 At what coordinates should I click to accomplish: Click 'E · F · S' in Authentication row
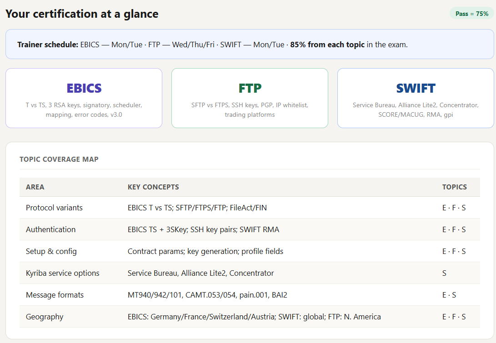click(x=454, y=229)
